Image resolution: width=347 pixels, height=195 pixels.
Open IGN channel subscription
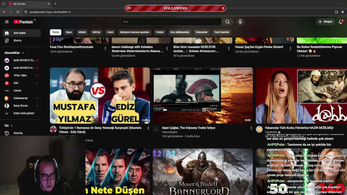pos(22,83)
